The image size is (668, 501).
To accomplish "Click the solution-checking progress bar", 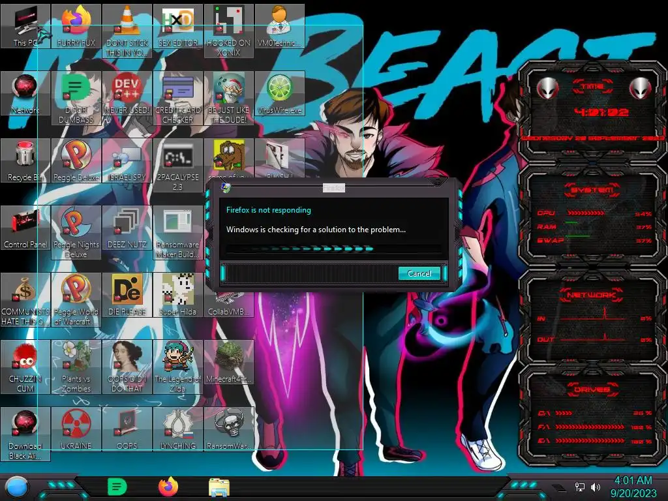I will pyautogui.click(x=333, y=249).
